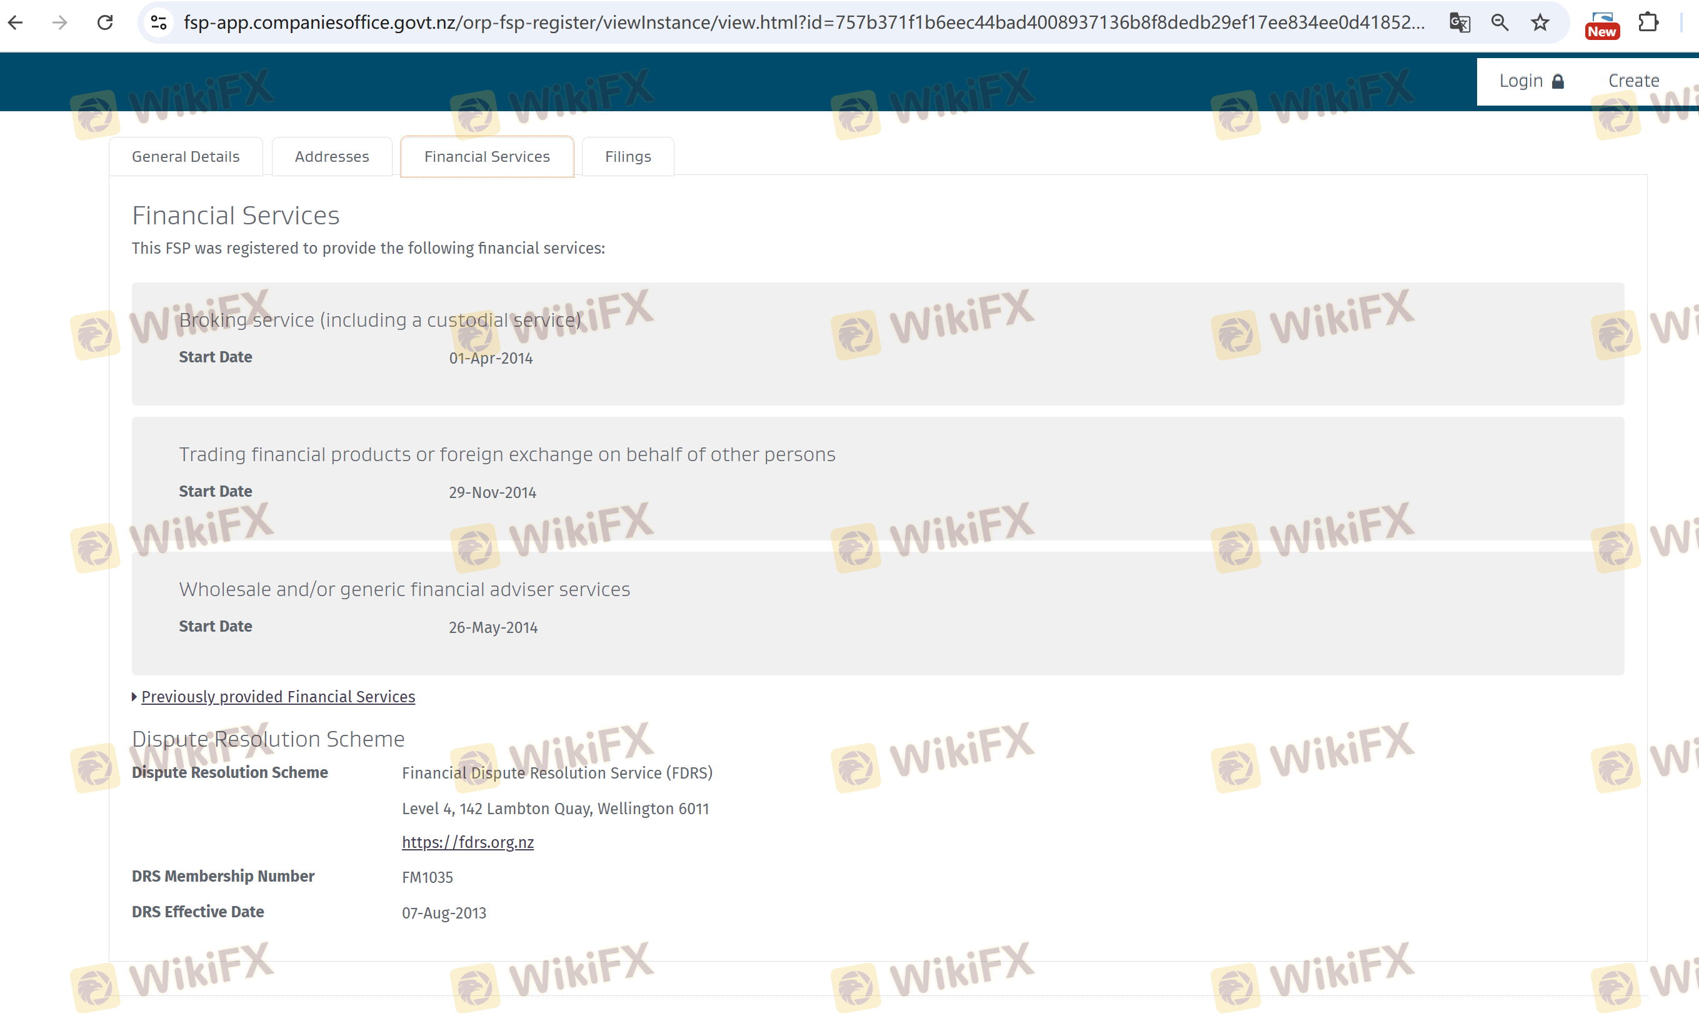The width and height of the screenshot is (1699, 1016).
Task: Open site information icon in address bar
Action: point(159,22)
